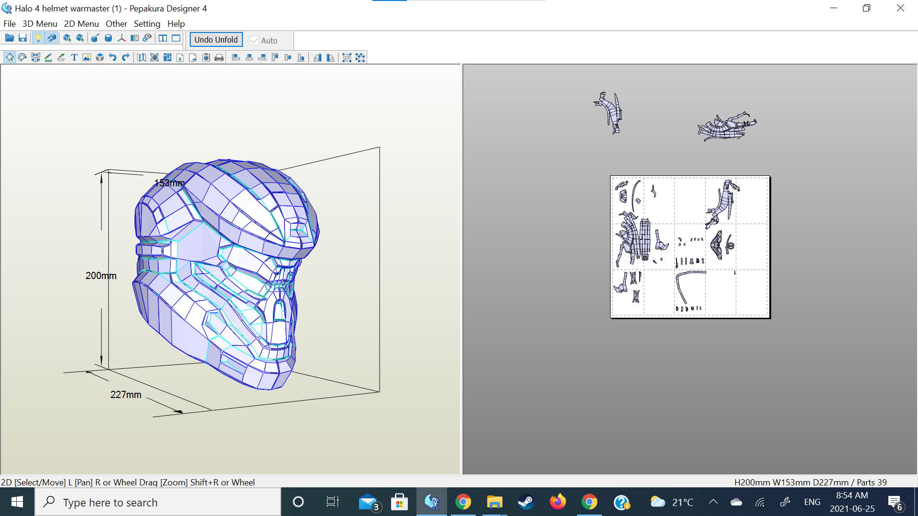
Task: Select the 2D Select/Move tool
Action: [x=10, y=57]
